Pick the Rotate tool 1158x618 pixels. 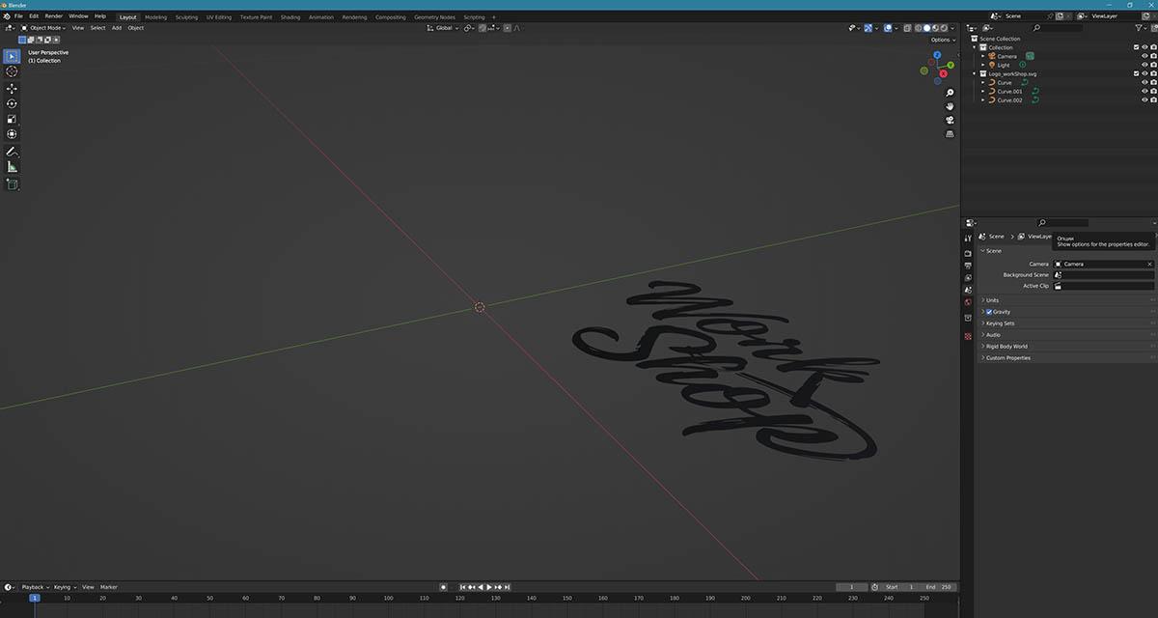(x=12, y=103)
